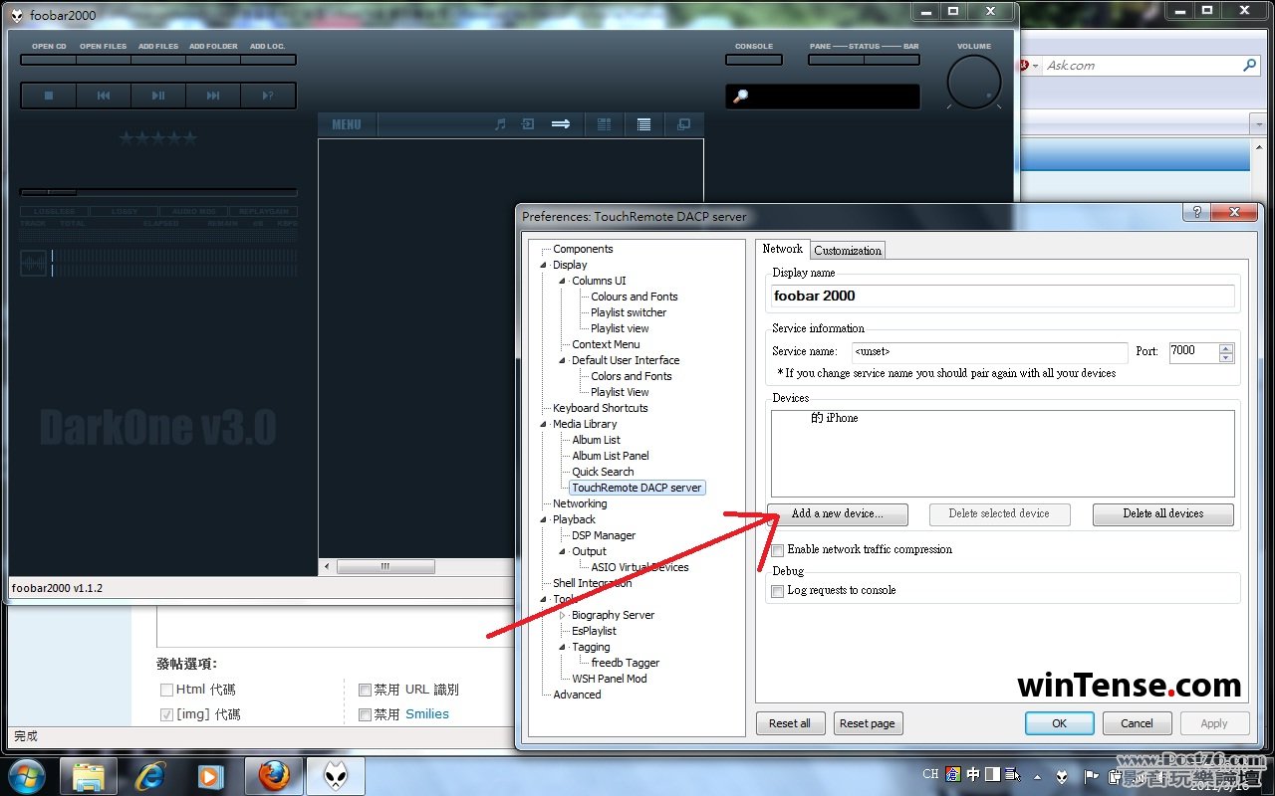1275x796 pixels.
Task: Select Components in preferences tree
Action: pyautogui.click(x=583, y=249)
